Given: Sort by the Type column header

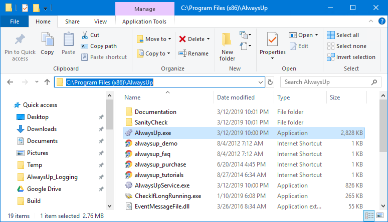Looking at the screenshot, I should [284, 97].
